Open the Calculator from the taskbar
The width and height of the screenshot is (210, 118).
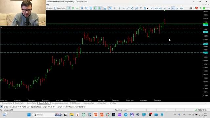[x=90, y=115]
